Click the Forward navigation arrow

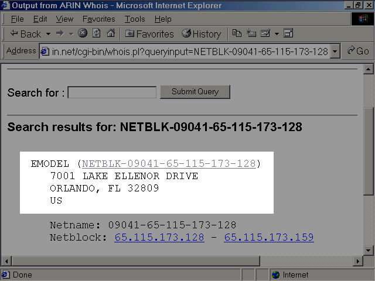pos(60,33)
